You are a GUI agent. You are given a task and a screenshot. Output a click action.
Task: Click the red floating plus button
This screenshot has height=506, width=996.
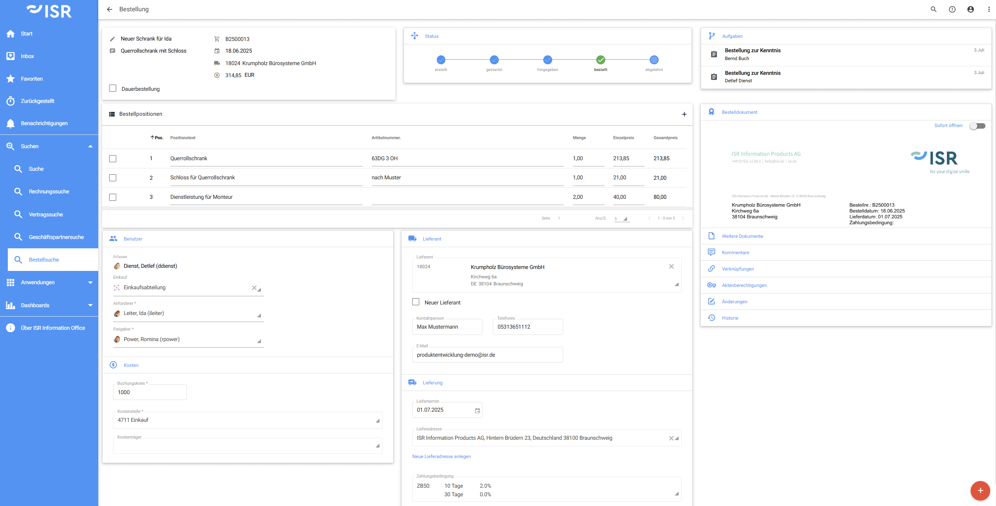point(980,490)
